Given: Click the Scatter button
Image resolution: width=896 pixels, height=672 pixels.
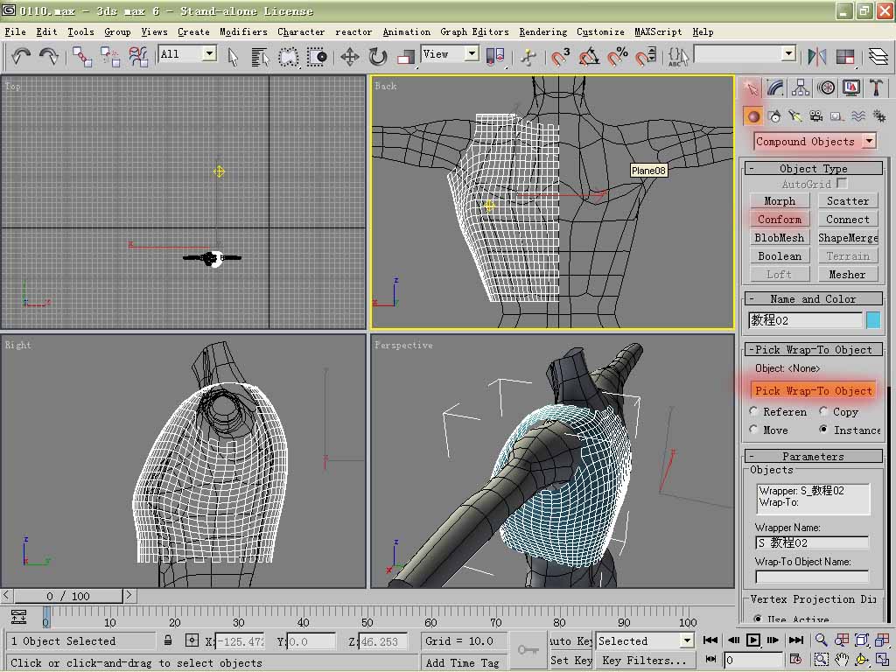Looking at the screenshot, I should [847, 201].
